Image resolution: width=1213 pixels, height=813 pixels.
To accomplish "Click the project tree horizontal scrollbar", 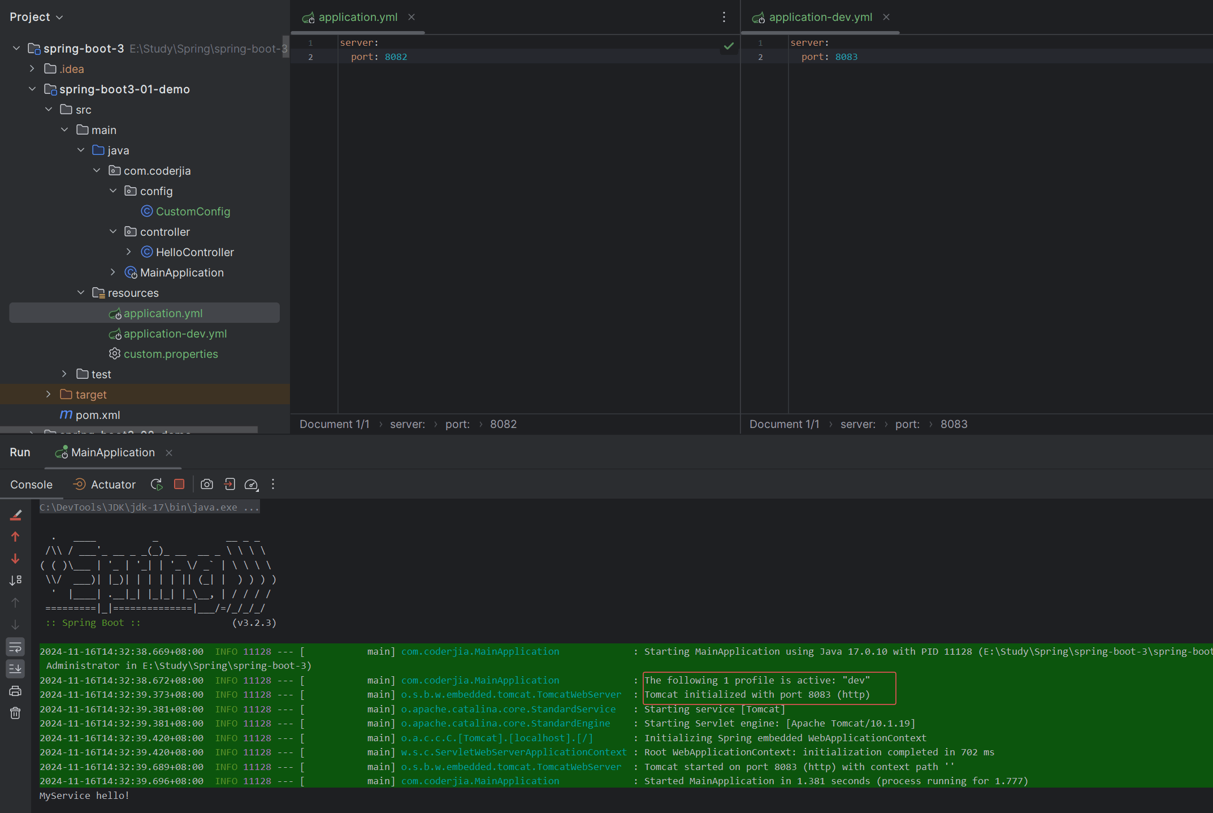I will coord(129,431).
